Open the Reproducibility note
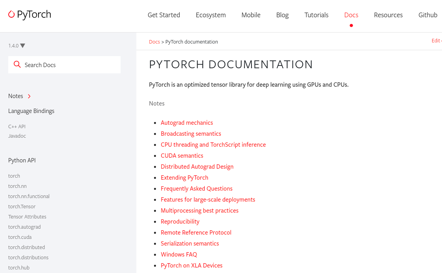 tap(180, 222)
